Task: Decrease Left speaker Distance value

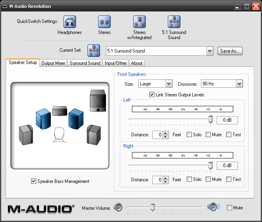Action: click(x=165, y=136)
